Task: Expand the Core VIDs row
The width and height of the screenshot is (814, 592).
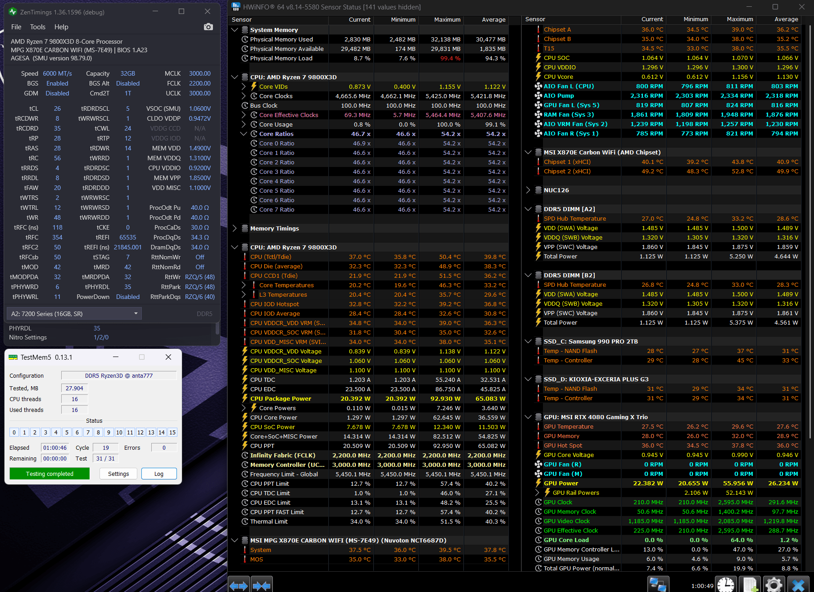Action: [x=244, y=86]
